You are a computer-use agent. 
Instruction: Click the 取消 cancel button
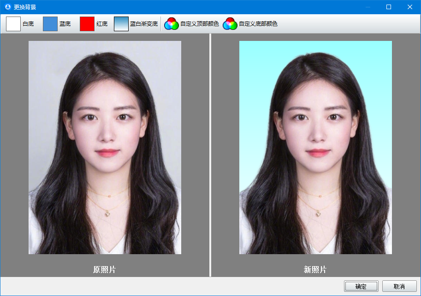coord(399,286)
